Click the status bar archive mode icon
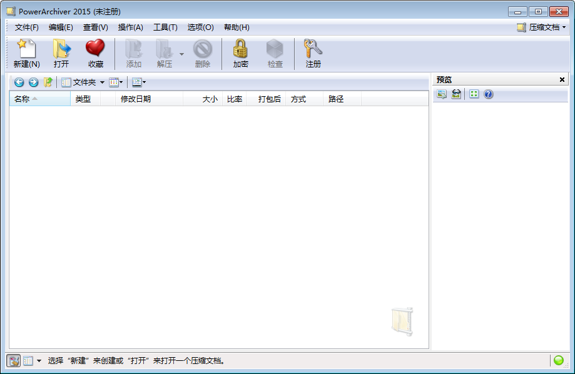The image size is (575, 374). (14, 361)
